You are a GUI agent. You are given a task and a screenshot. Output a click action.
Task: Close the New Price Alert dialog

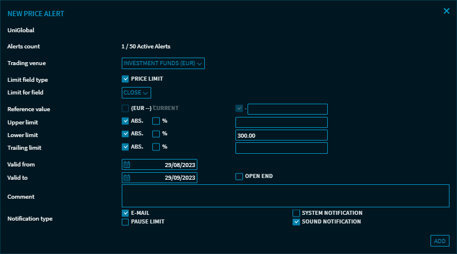(x=446, y=11)
